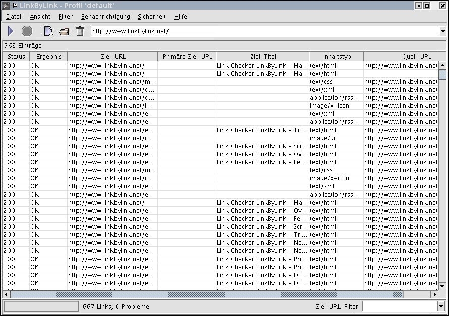Create a new profile document
This screenshot has height=316, width=449.
coord(48,31)
